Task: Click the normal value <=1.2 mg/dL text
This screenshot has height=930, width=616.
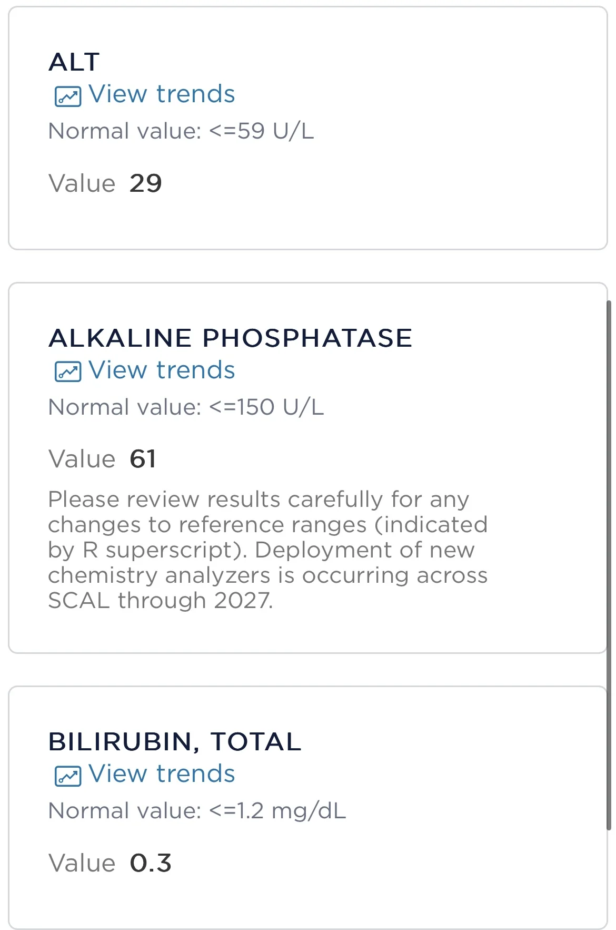Action: point(196,811)
